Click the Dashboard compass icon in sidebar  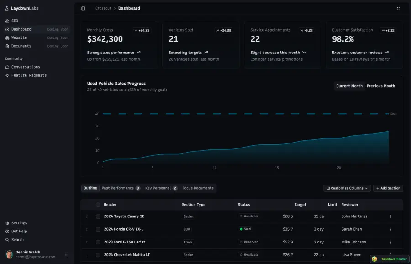point(7,29)
